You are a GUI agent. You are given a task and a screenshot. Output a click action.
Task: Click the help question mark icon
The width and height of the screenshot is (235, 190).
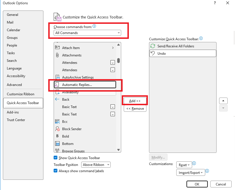215,3
